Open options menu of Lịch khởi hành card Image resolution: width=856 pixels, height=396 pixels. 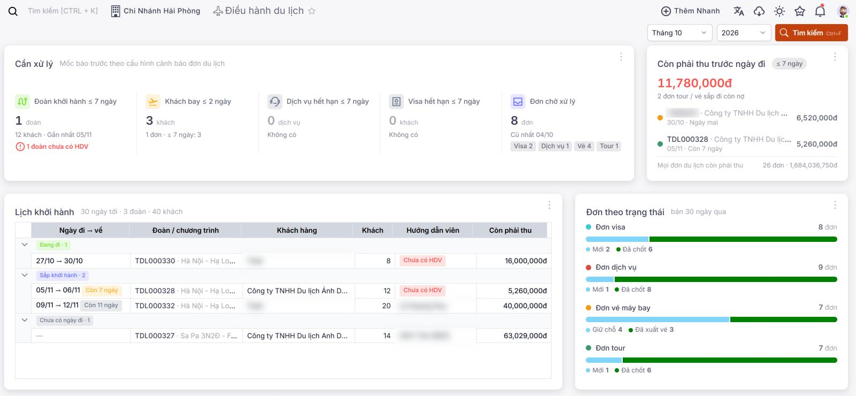click(x=549, y=205)
